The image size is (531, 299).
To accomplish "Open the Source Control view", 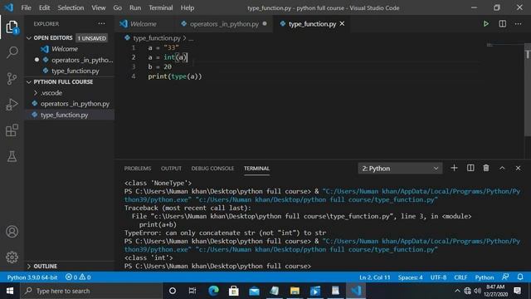I will point(12,79).
